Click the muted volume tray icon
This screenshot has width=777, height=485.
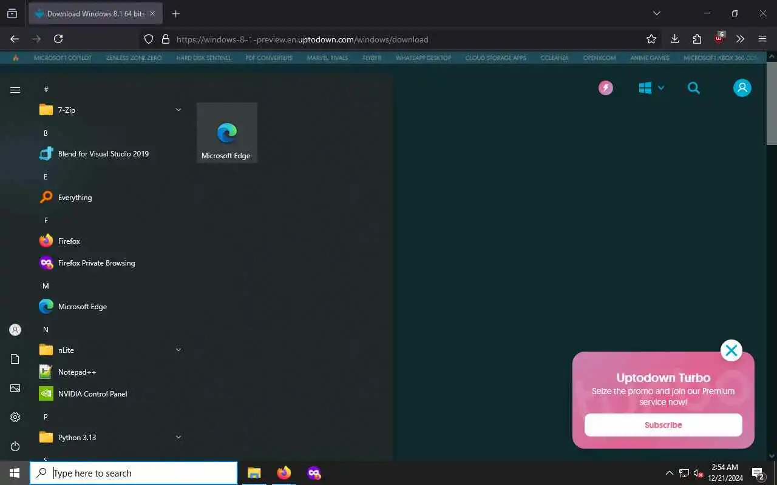[699, 473]
